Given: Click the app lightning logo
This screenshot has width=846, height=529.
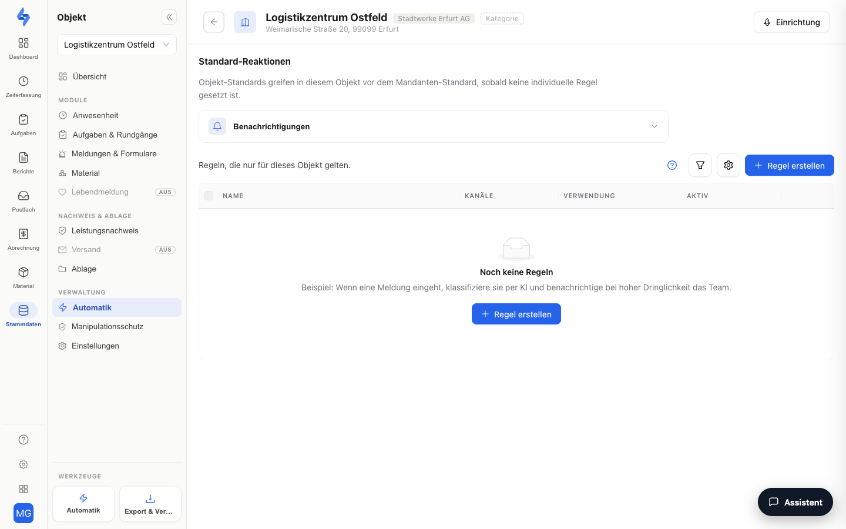Looking at the screenshot, I should (x=23, y=17).
